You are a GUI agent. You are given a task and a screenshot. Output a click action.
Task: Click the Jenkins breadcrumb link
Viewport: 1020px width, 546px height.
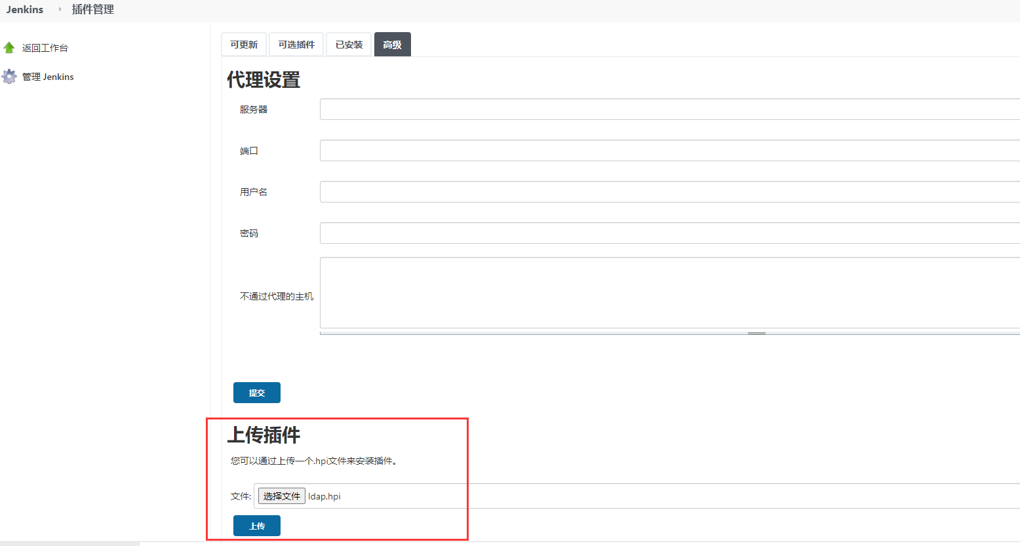pos(24,9)
